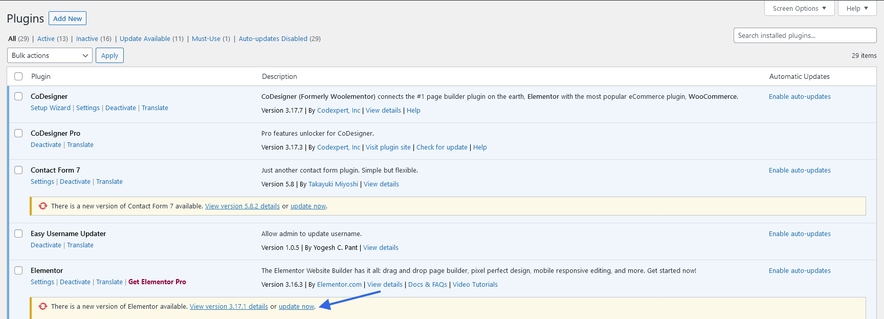Viewport: 884px width, 319px height.
Task: Enable auto-updates for CoDesigner
Action: pos(800,96)
